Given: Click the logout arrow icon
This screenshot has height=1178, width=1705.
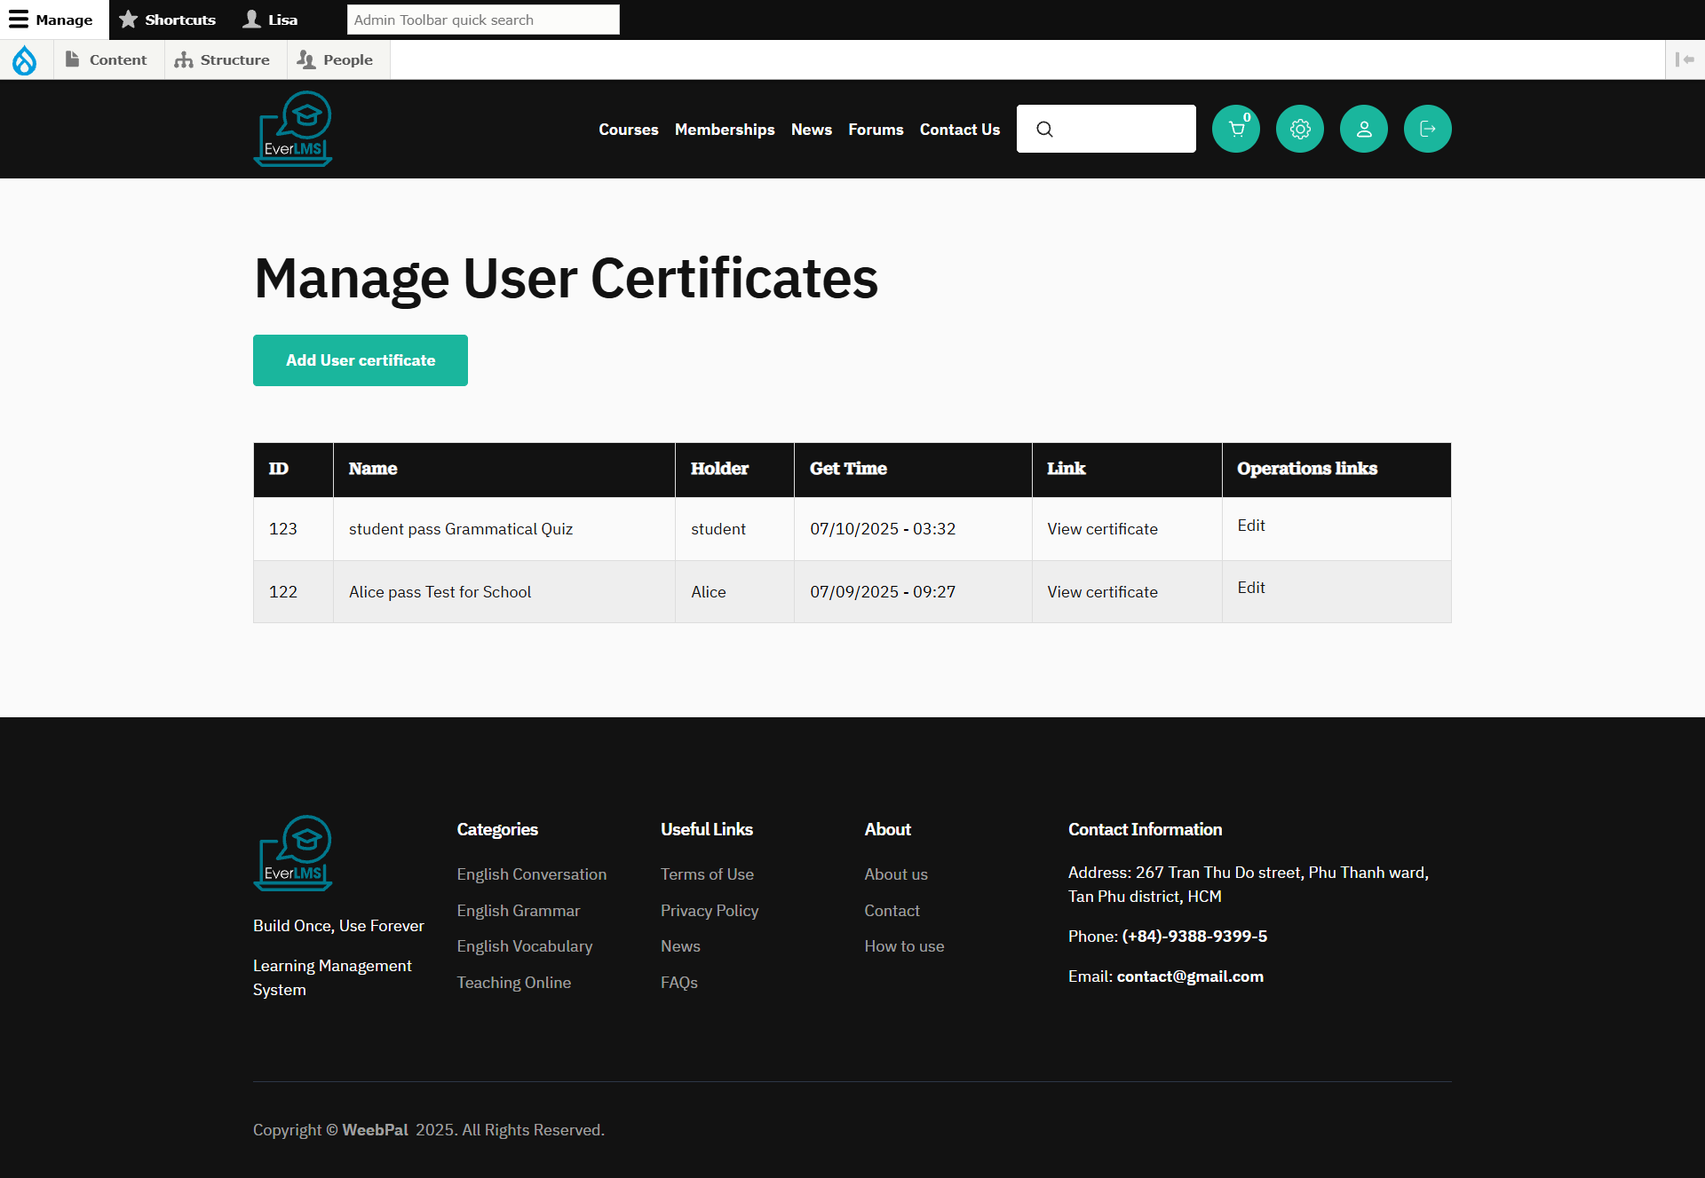Looking at the screenshot, I should point(1427,130).
